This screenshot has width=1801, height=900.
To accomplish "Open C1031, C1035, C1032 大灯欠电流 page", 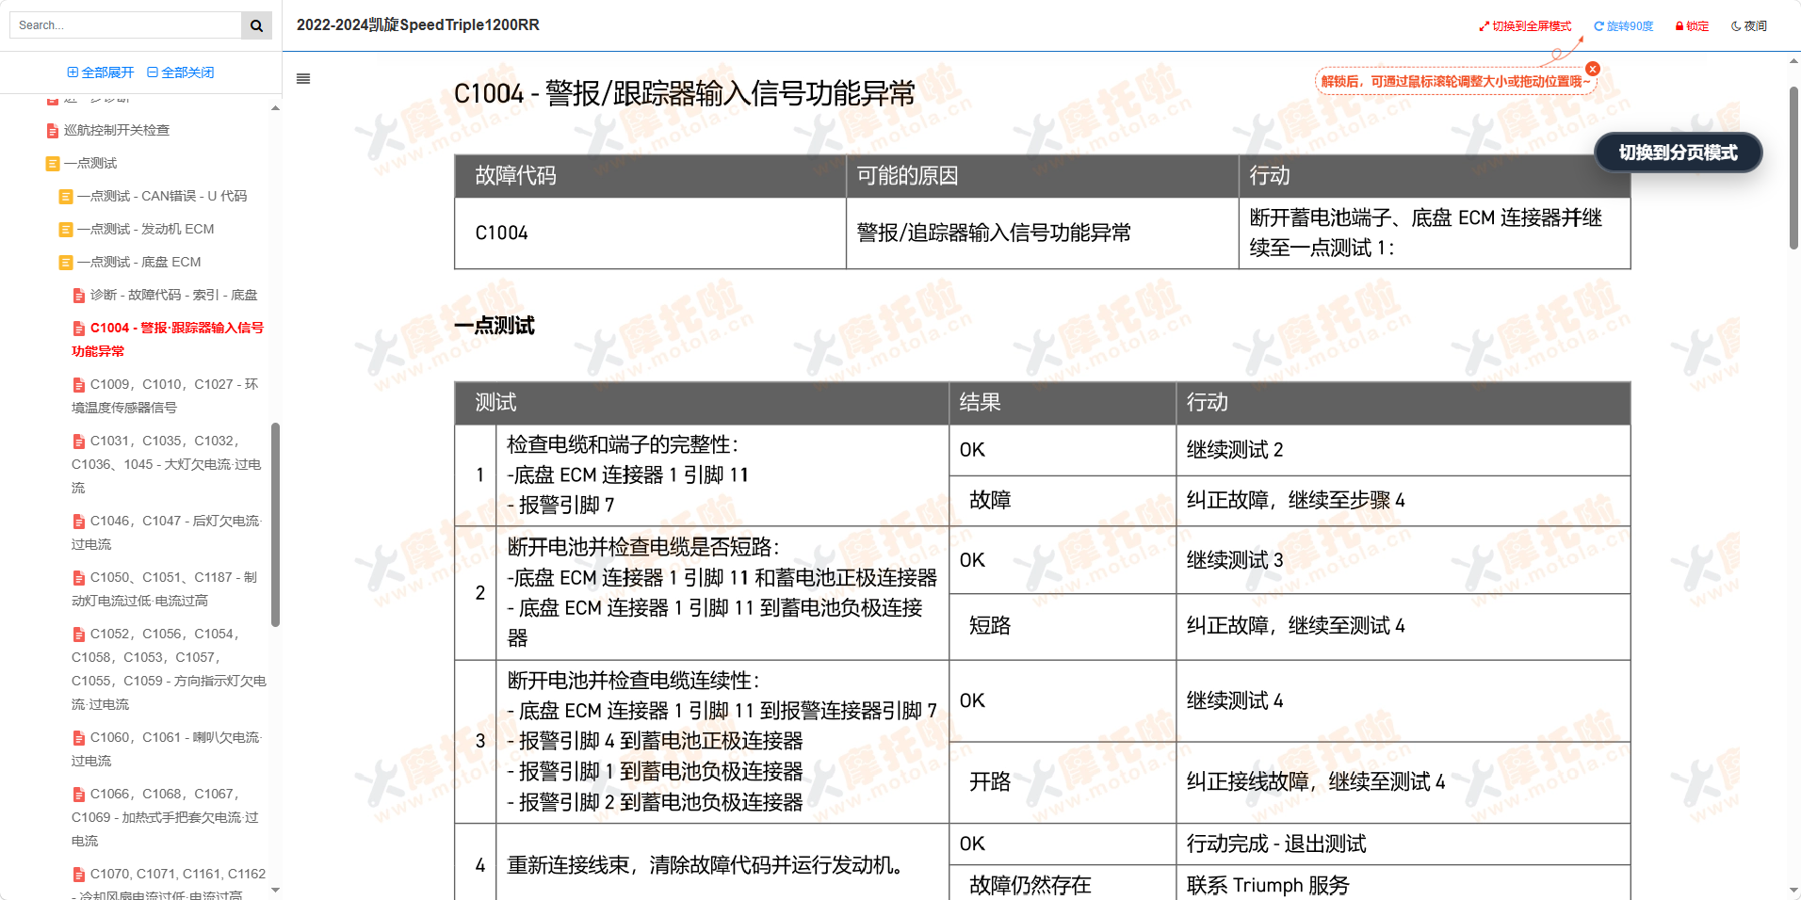I will pos(167,464).
